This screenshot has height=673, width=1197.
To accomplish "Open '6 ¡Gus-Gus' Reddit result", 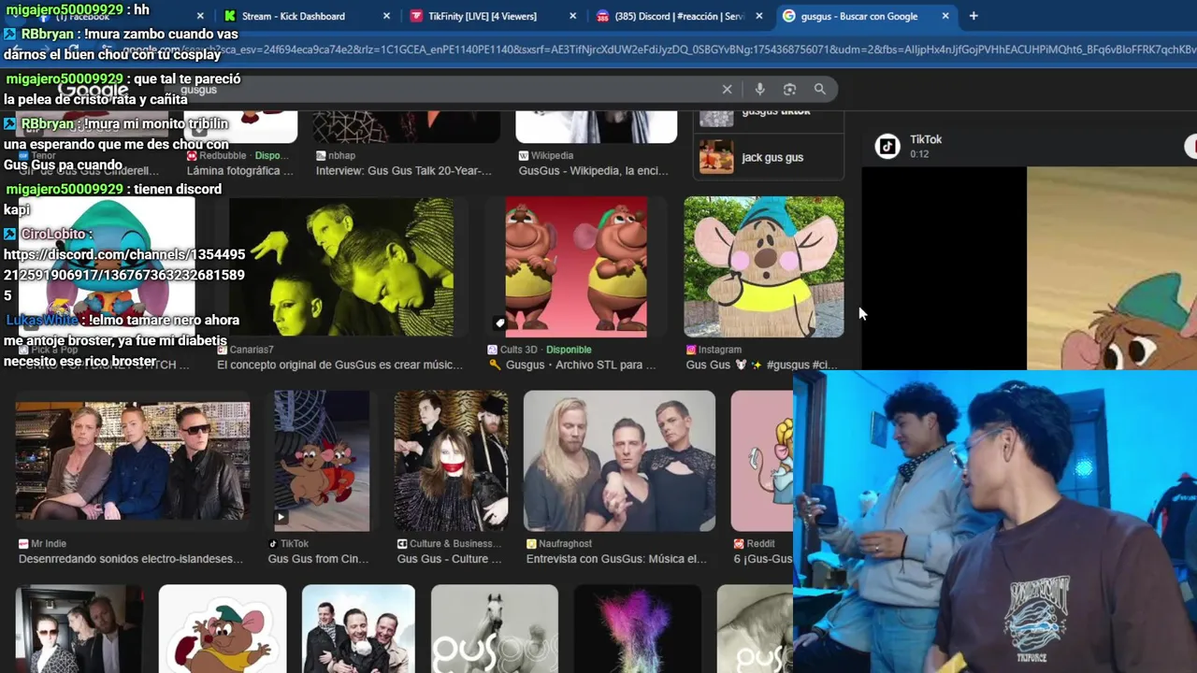I will tap(762, 559).
